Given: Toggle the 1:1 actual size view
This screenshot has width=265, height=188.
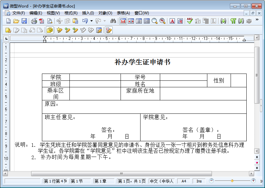Looking at the screenshot, I should (x=123, y=21).
